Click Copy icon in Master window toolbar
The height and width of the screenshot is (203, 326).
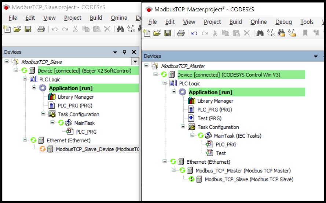(226, 33)
